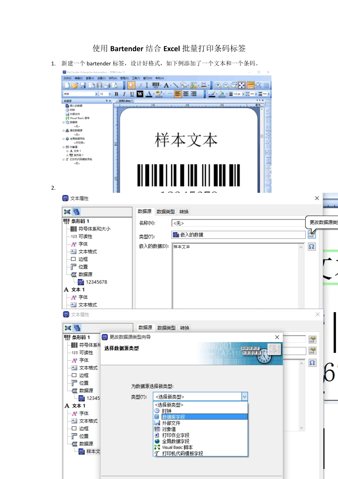This screenshot has height=479, width=338.
Task: Open the font name 宋体 dropdown
Action: click(96, 94)
